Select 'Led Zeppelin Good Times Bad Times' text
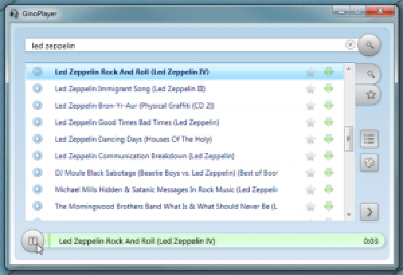Screen dimensions: 403x275 pyautogui.click(x=137, y=122)
